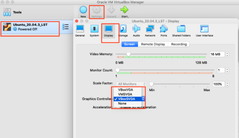Switch to the Recording tab
The height and width of the screenshot is (138, 239).
[179, 44]
